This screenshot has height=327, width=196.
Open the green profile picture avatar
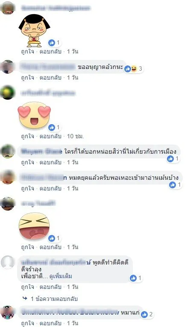[8, 92]
